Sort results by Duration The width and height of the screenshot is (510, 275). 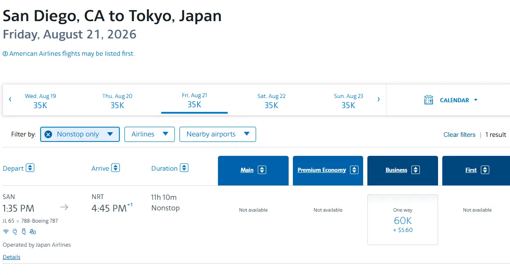[x=184, y=168]
